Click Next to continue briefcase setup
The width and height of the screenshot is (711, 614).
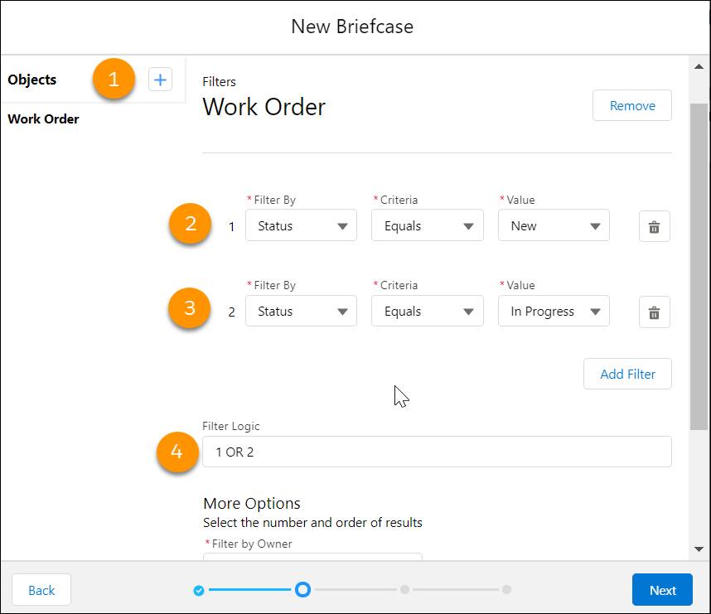coord(662,590)
